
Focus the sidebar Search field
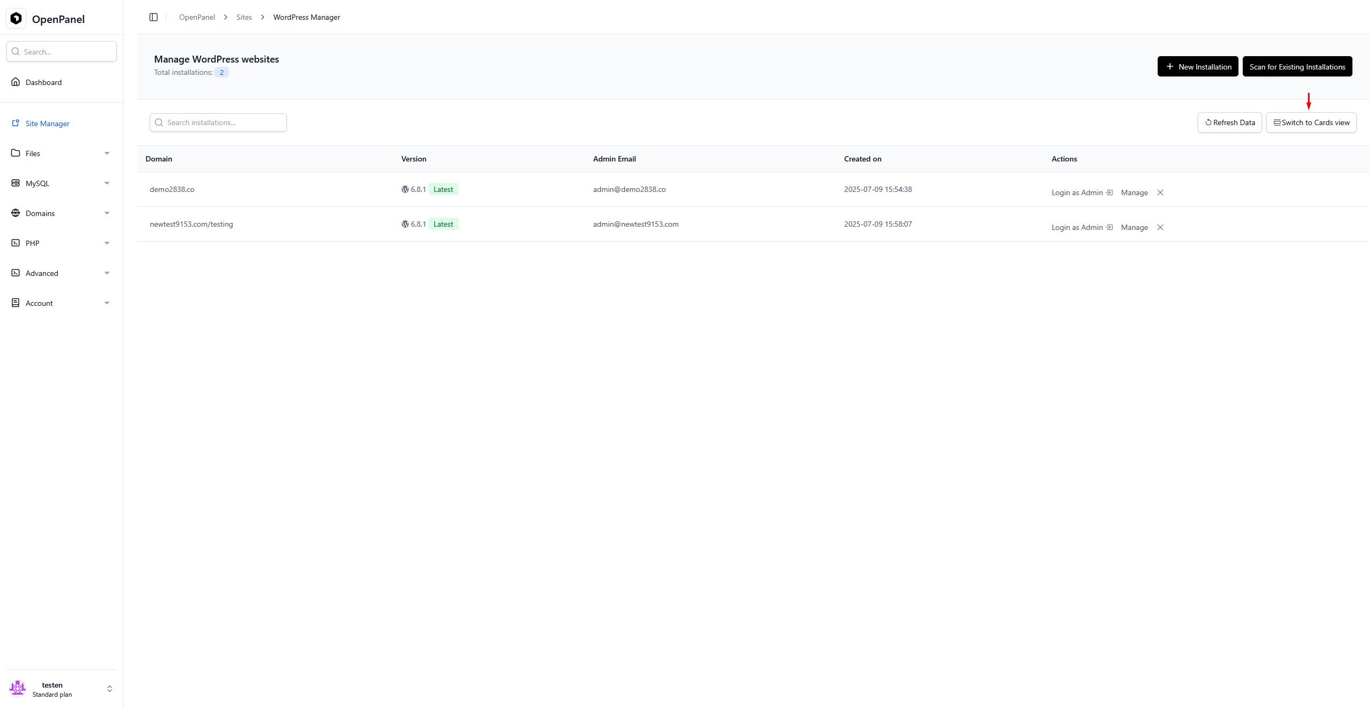tap(62, 51)
